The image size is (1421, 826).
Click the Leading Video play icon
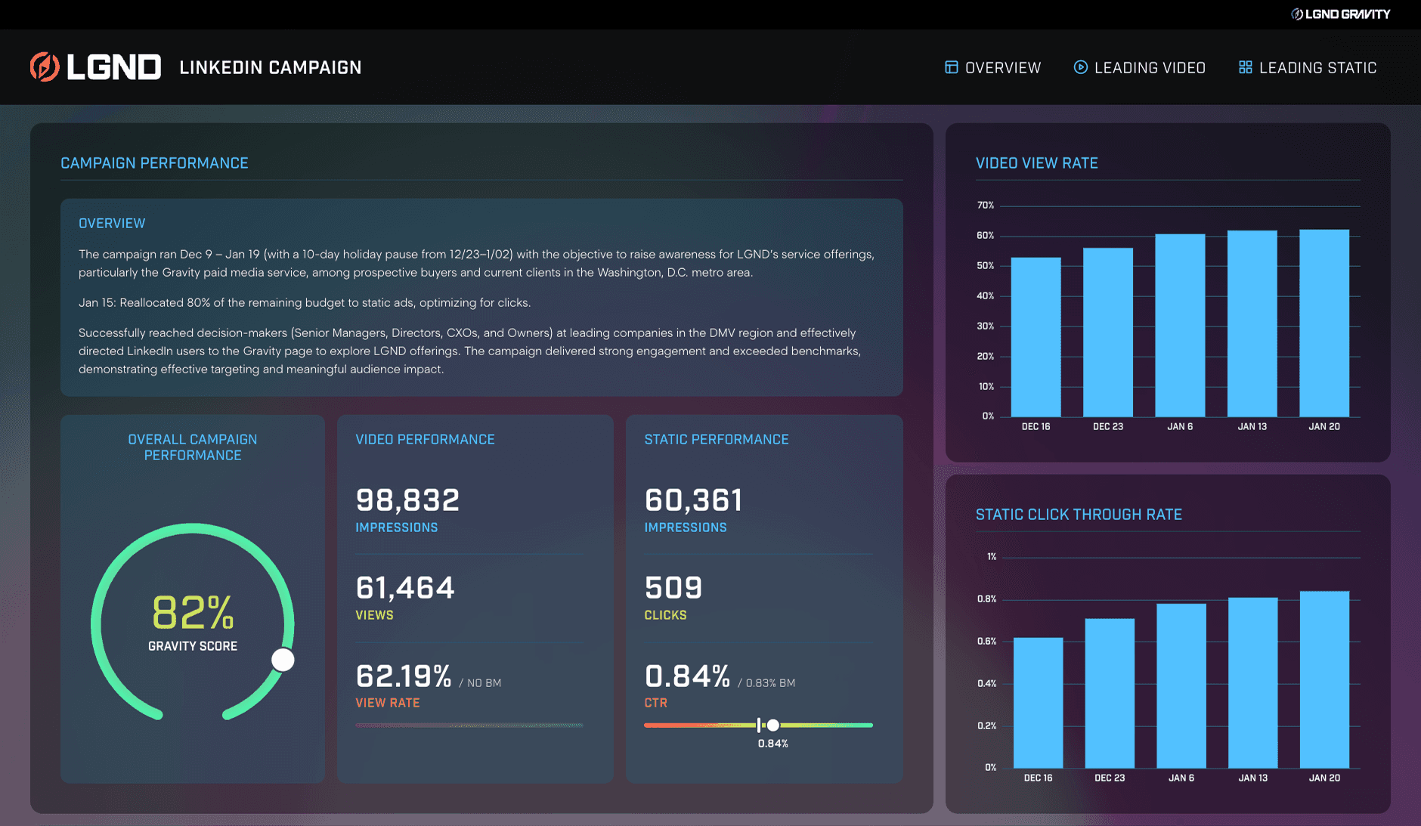(1081, 67)
